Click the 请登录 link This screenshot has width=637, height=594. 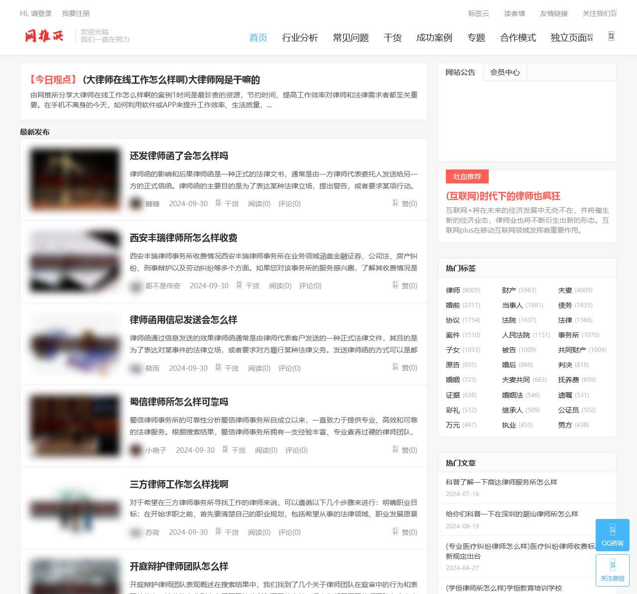click(x=41, y=13)
